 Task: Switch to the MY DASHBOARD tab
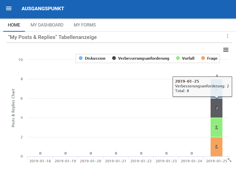click(47, 25)
